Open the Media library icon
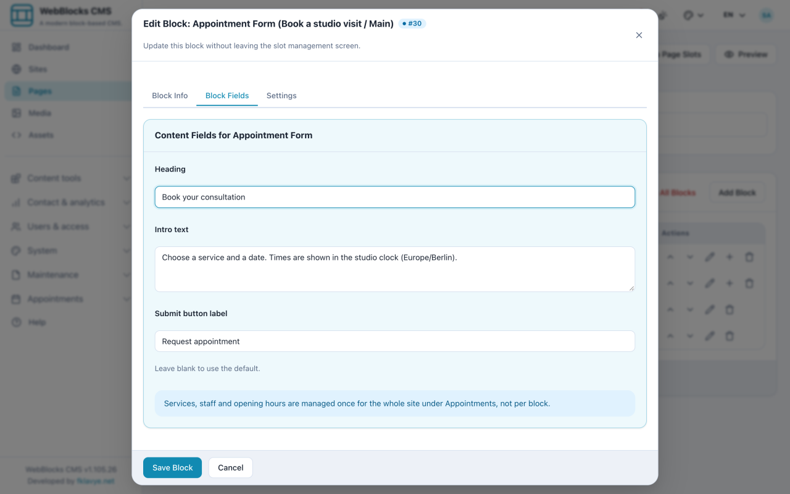 point(16,113)
